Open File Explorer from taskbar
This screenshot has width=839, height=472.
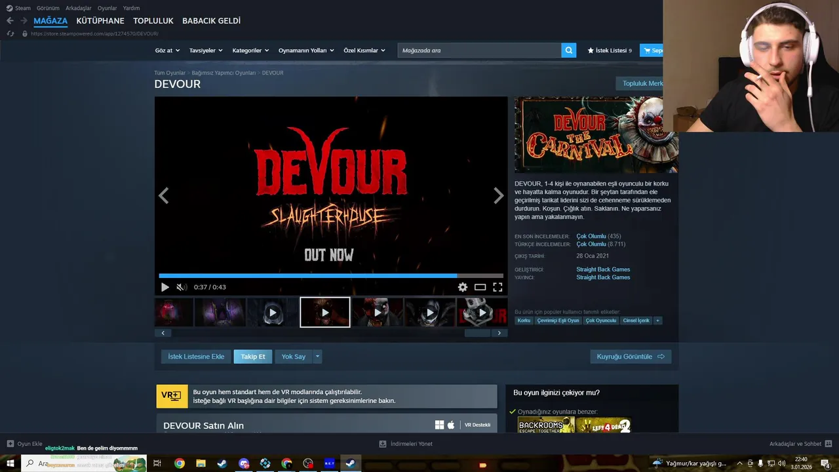click(x=201, y=463)
